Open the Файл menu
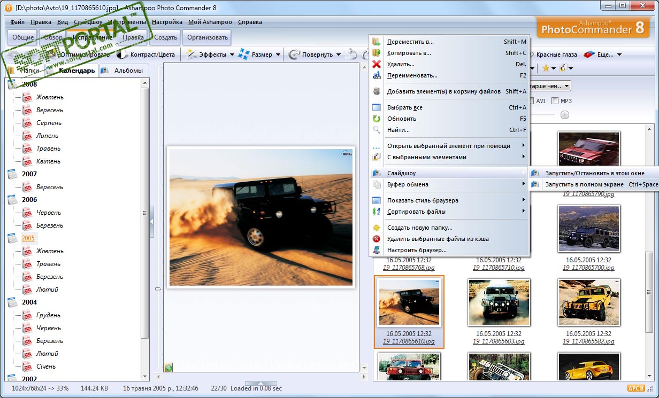 click(17, 22)
